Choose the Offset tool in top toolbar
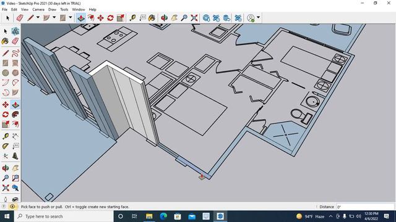Image resolution: width=396 pixels, height=222 pixels. click(x=91, y=18)
